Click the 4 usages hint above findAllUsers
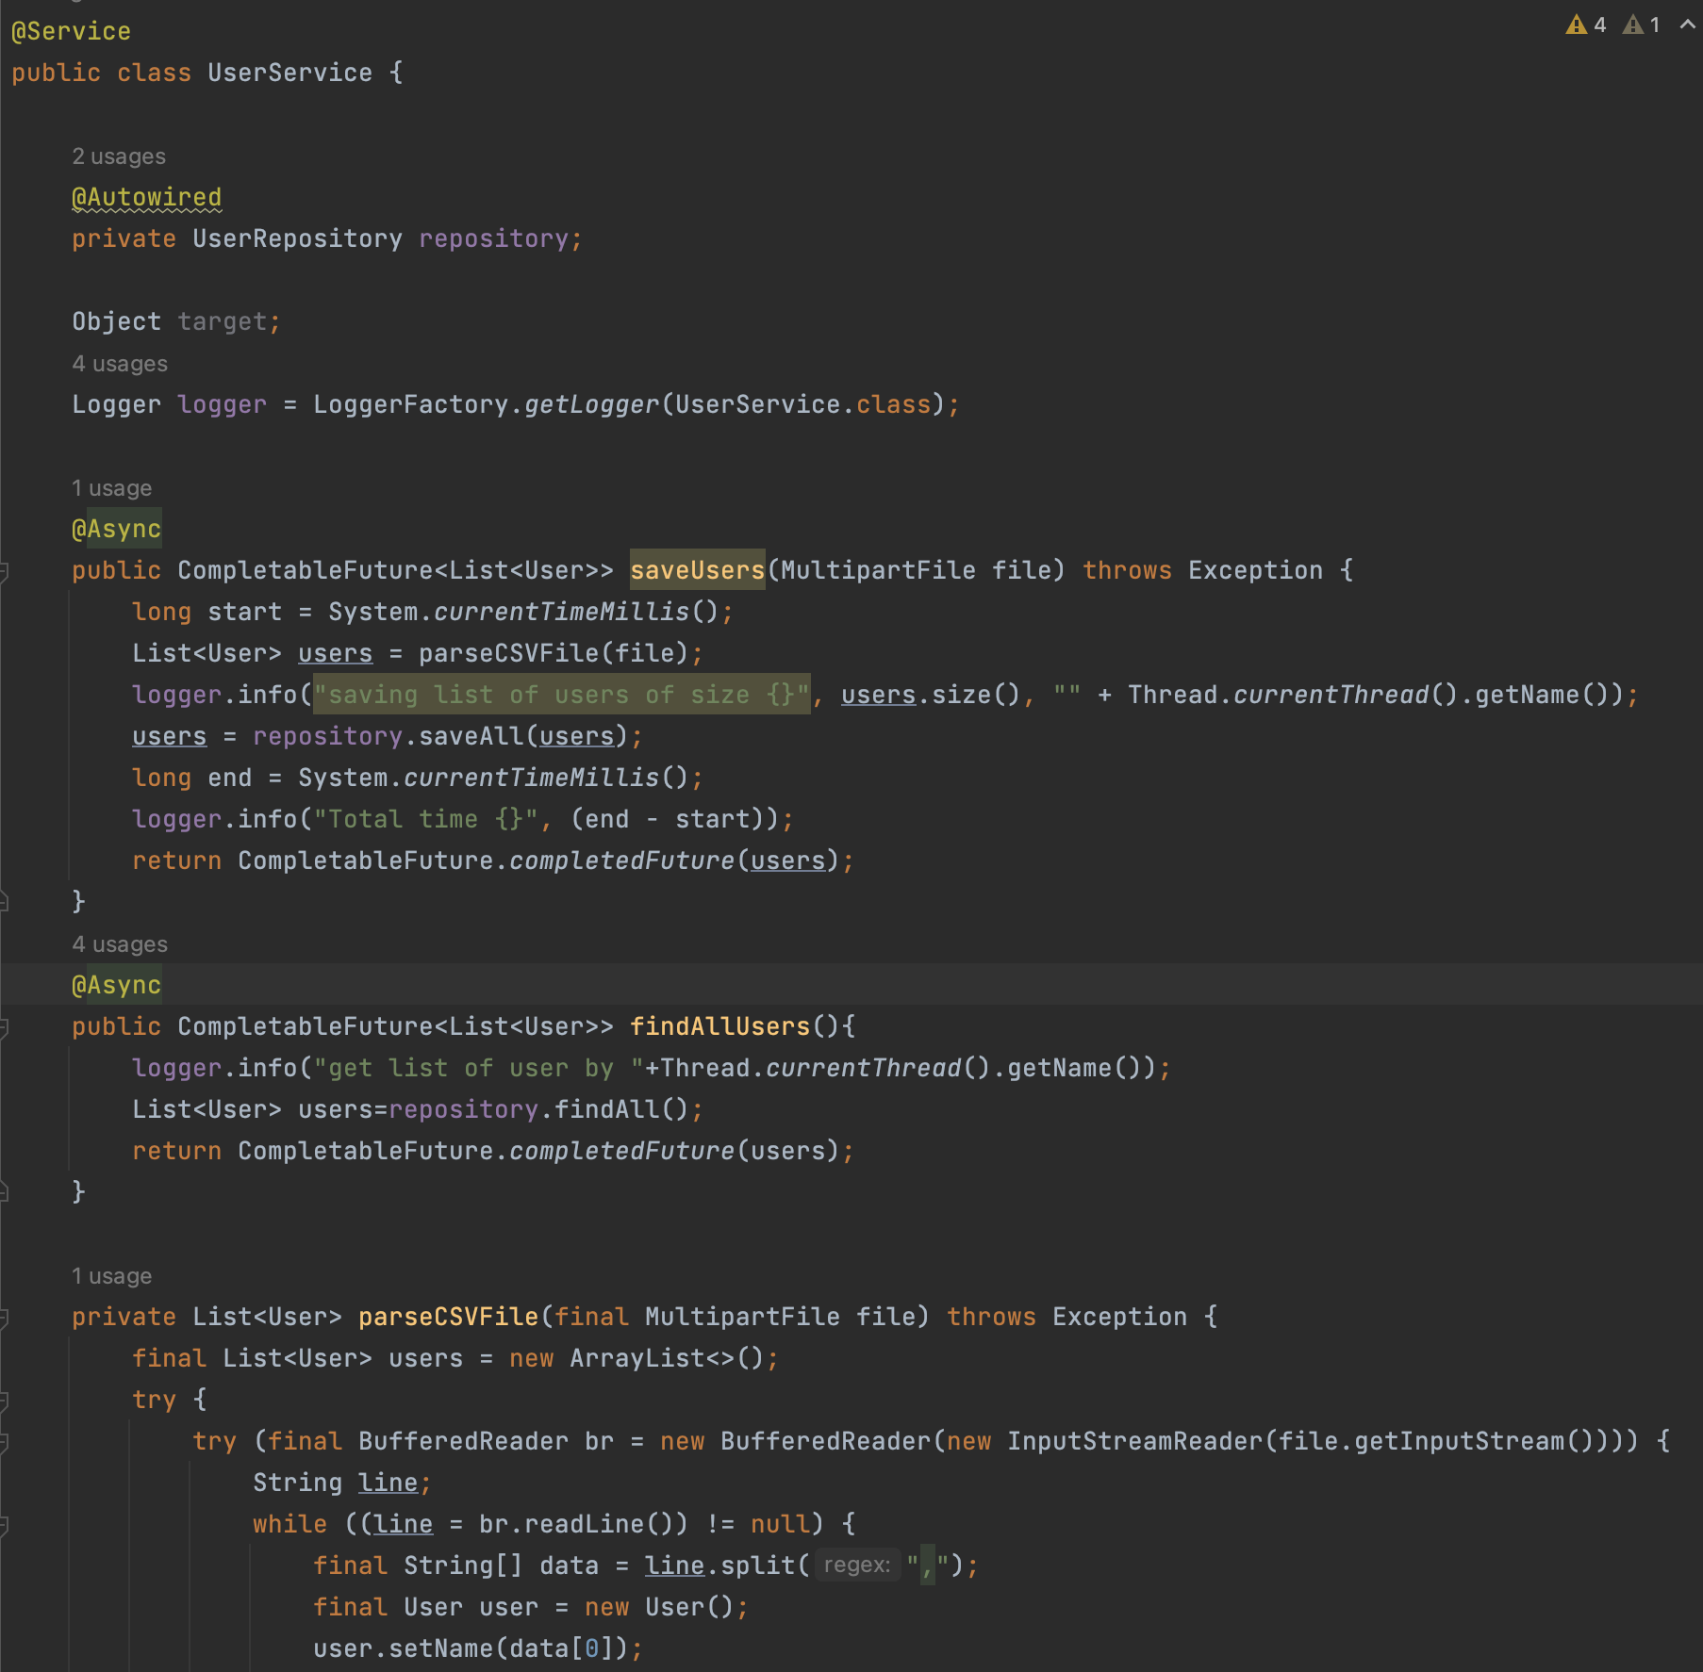 pos(120,943)
